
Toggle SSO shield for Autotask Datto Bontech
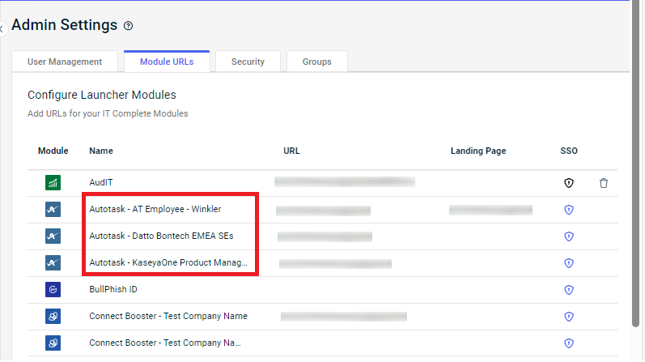pyautogui.click(x=569, y=236)
